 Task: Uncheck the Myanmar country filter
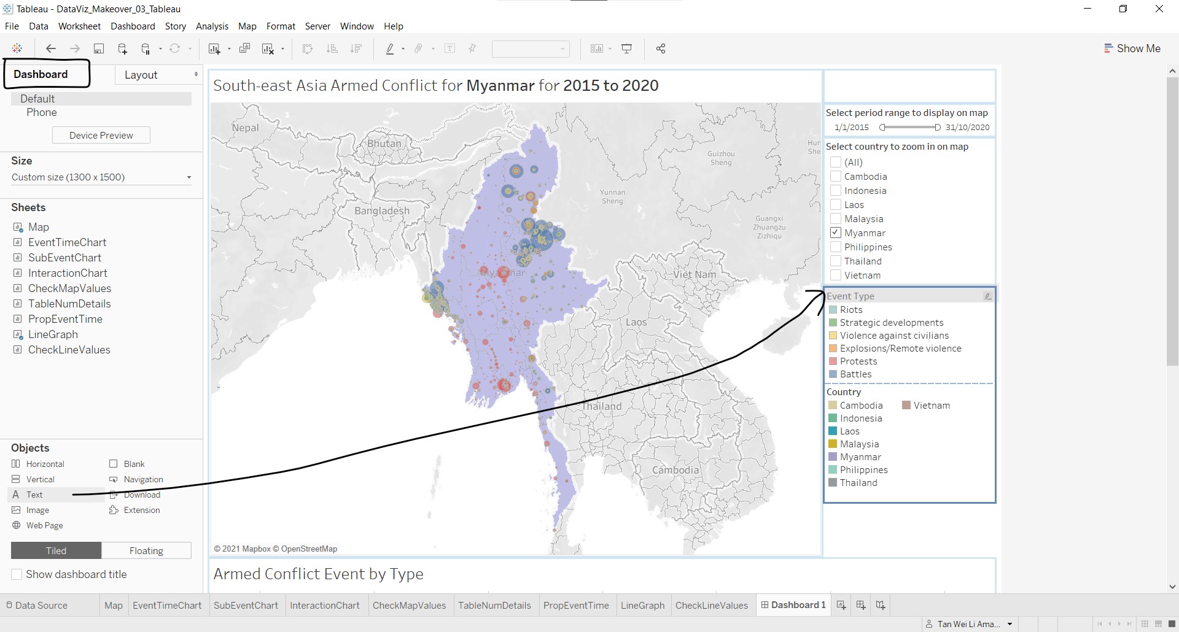(836, 233)
